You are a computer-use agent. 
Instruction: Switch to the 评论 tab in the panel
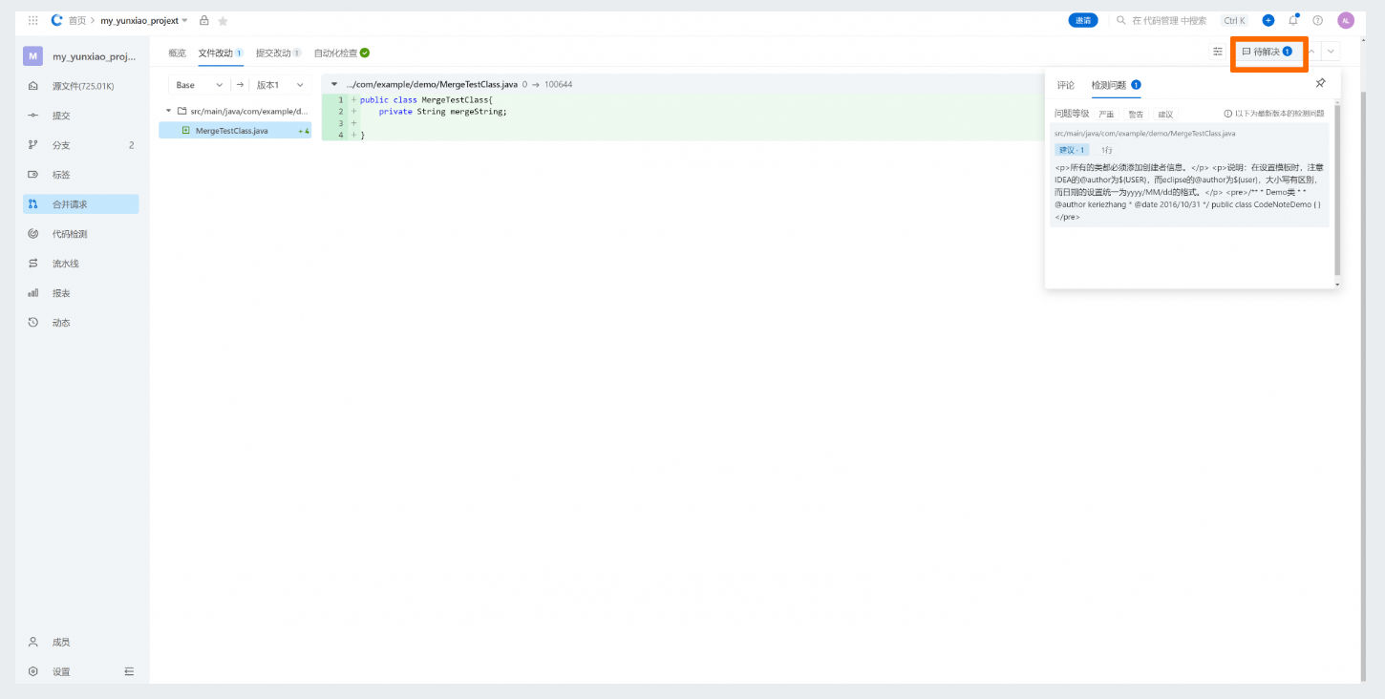pyautogui.click(x=1066, y=85)
